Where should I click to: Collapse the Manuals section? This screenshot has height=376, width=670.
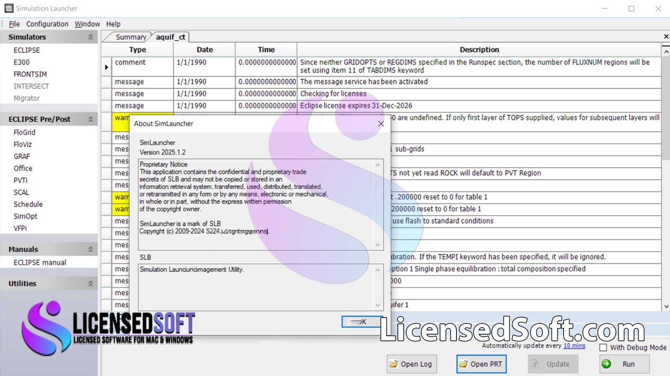click(x=90, y=249)
